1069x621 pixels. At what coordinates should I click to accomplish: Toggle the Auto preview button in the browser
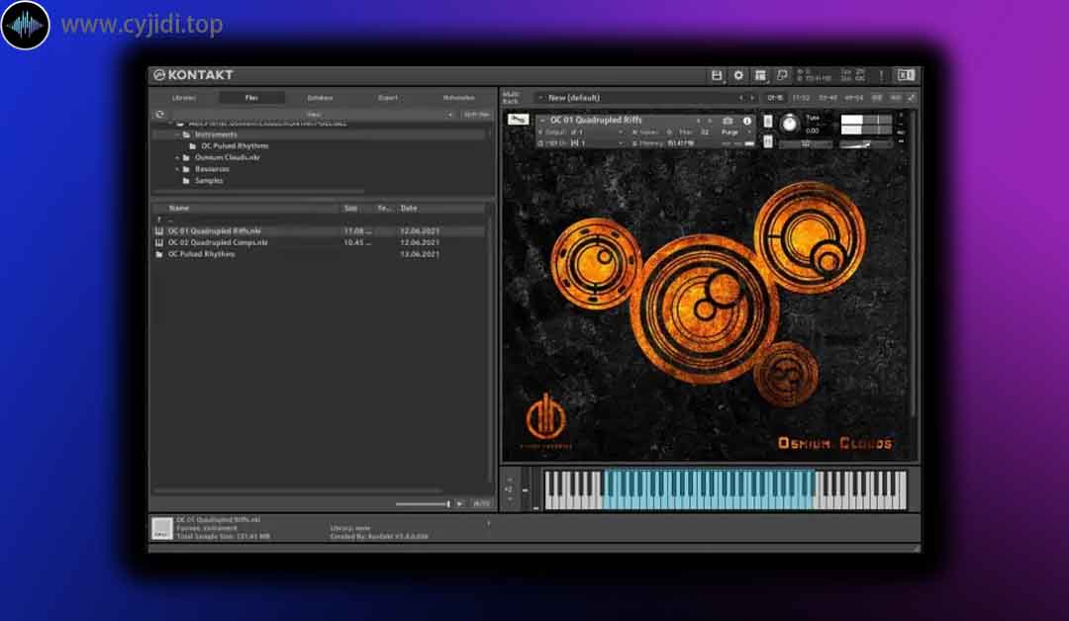point(481,503)
